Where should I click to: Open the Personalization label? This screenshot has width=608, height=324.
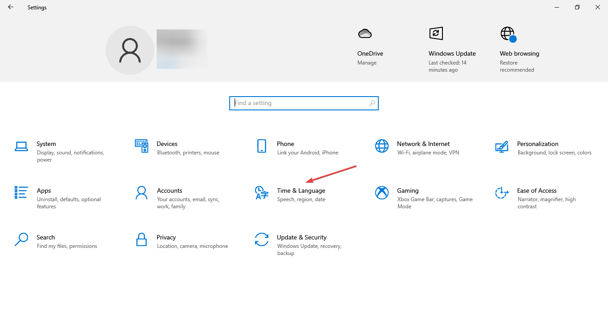538,144
